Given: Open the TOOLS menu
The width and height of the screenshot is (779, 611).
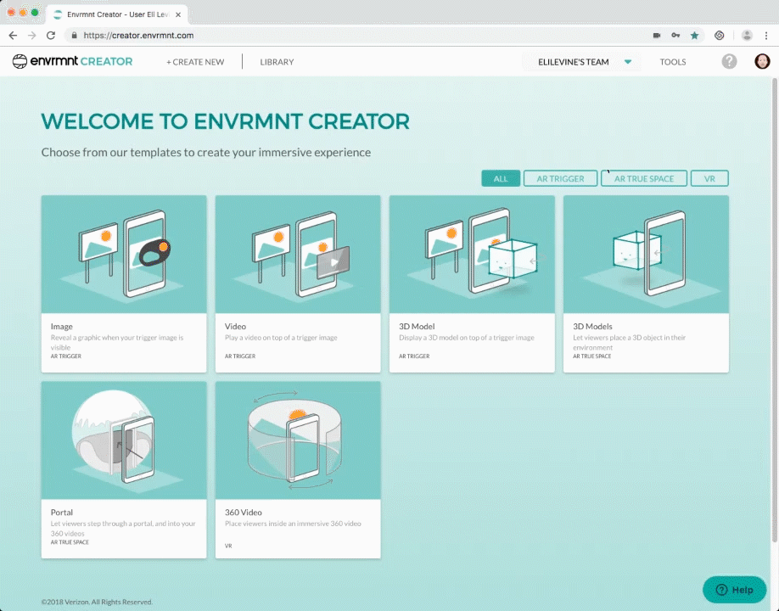Looking at the screenshot, I should (x=673, y=62).
